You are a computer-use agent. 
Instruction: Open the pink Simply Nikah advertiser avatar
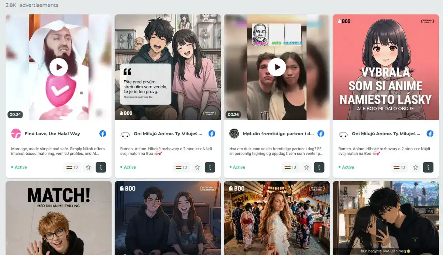pos(16,134)
